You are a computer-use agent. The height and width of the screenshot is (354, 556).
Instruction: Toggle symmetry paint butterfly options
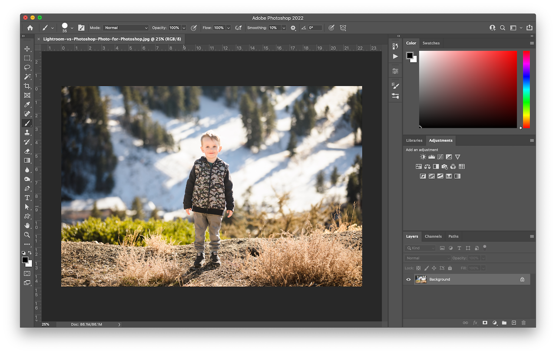click(x=343, y=28)
